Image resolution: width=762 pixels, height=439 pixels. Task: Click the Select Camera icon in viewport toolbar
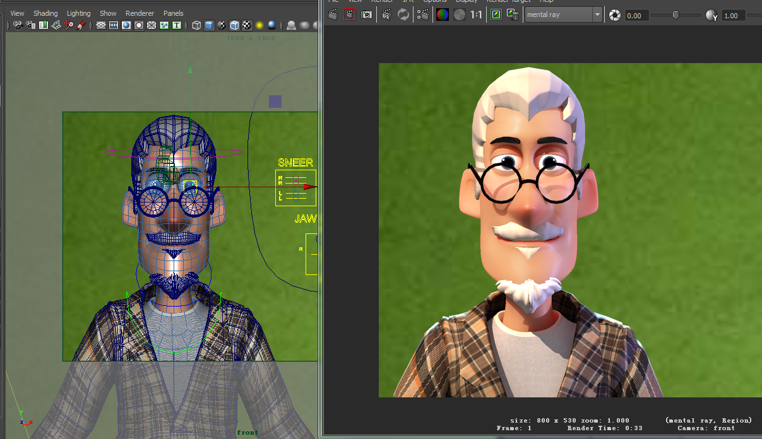(x=18, y=25)
